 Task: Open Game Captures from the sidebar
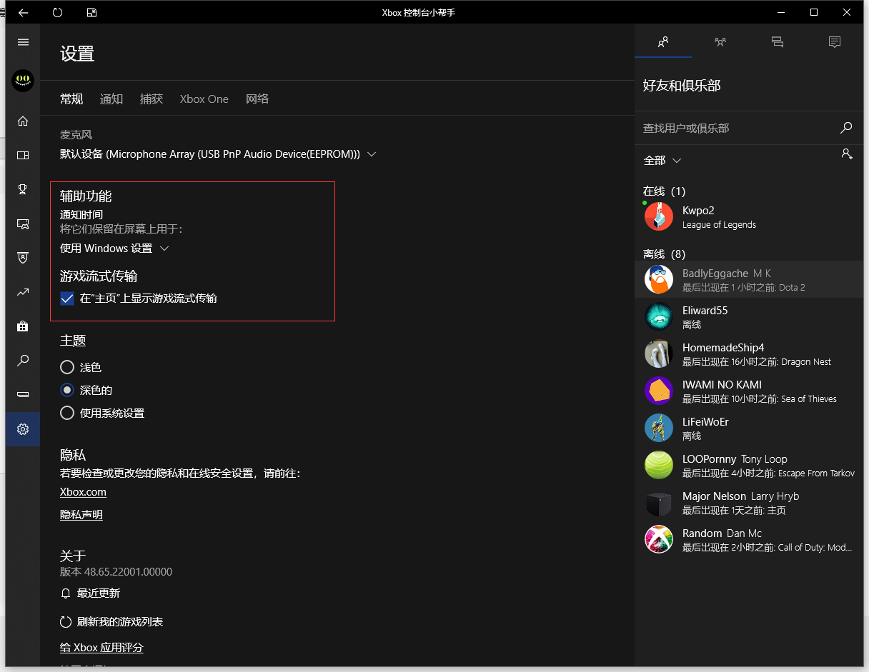point(23,224)
